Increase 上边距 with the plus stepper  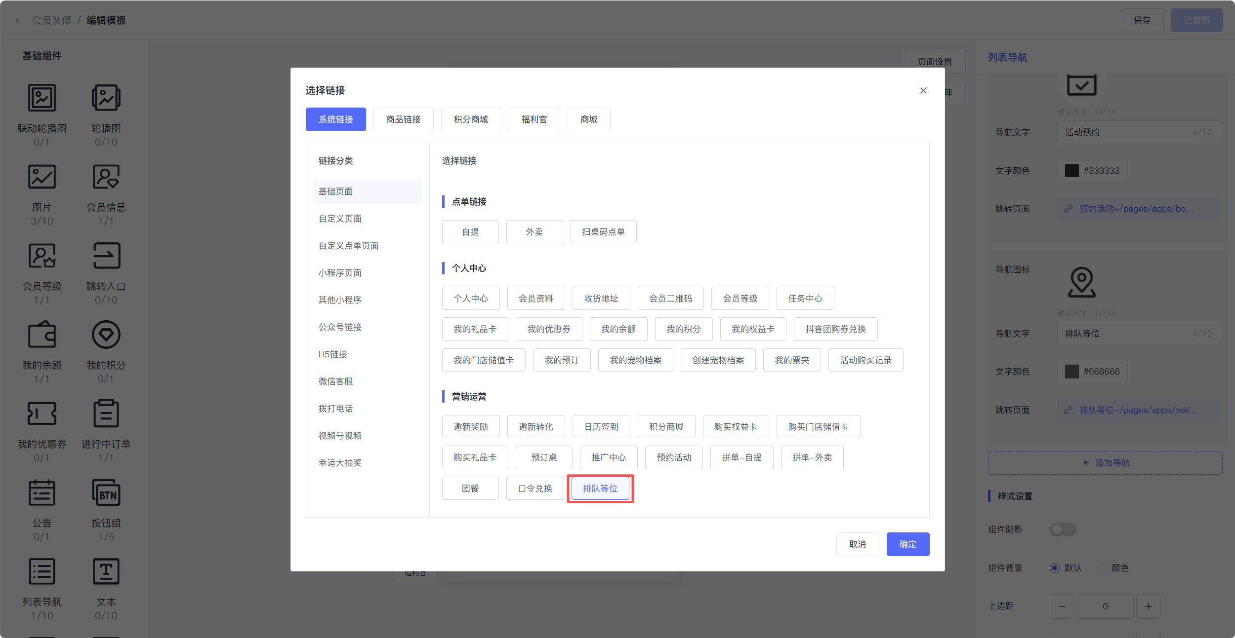tap(1148, 606)
